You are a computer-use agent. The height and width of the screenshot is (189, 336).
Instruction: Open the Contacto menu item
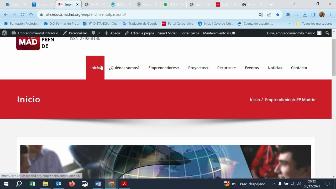(x=299, y=68)
